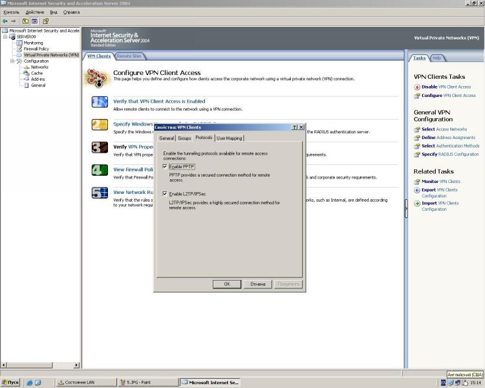The height and width of the screenshot is (388, 485).
Task: Click the step 1 Verify VPN Client Access icon
Action: point(100,102)
